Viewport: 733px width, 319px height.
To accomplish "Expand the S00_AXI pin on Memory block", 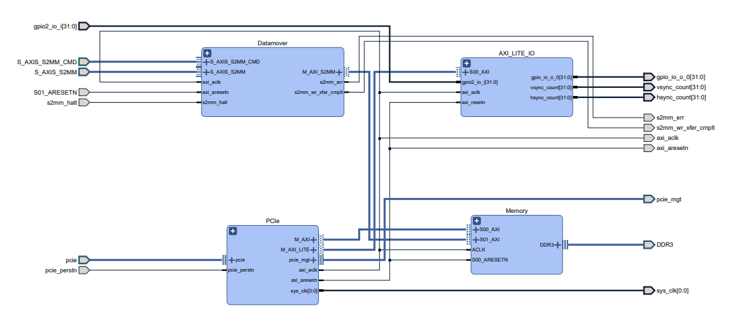I will [476, 230].
